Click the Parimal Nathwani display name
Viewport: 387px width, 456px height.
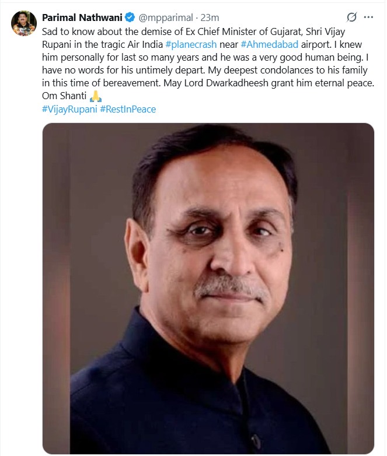point(82,17)
